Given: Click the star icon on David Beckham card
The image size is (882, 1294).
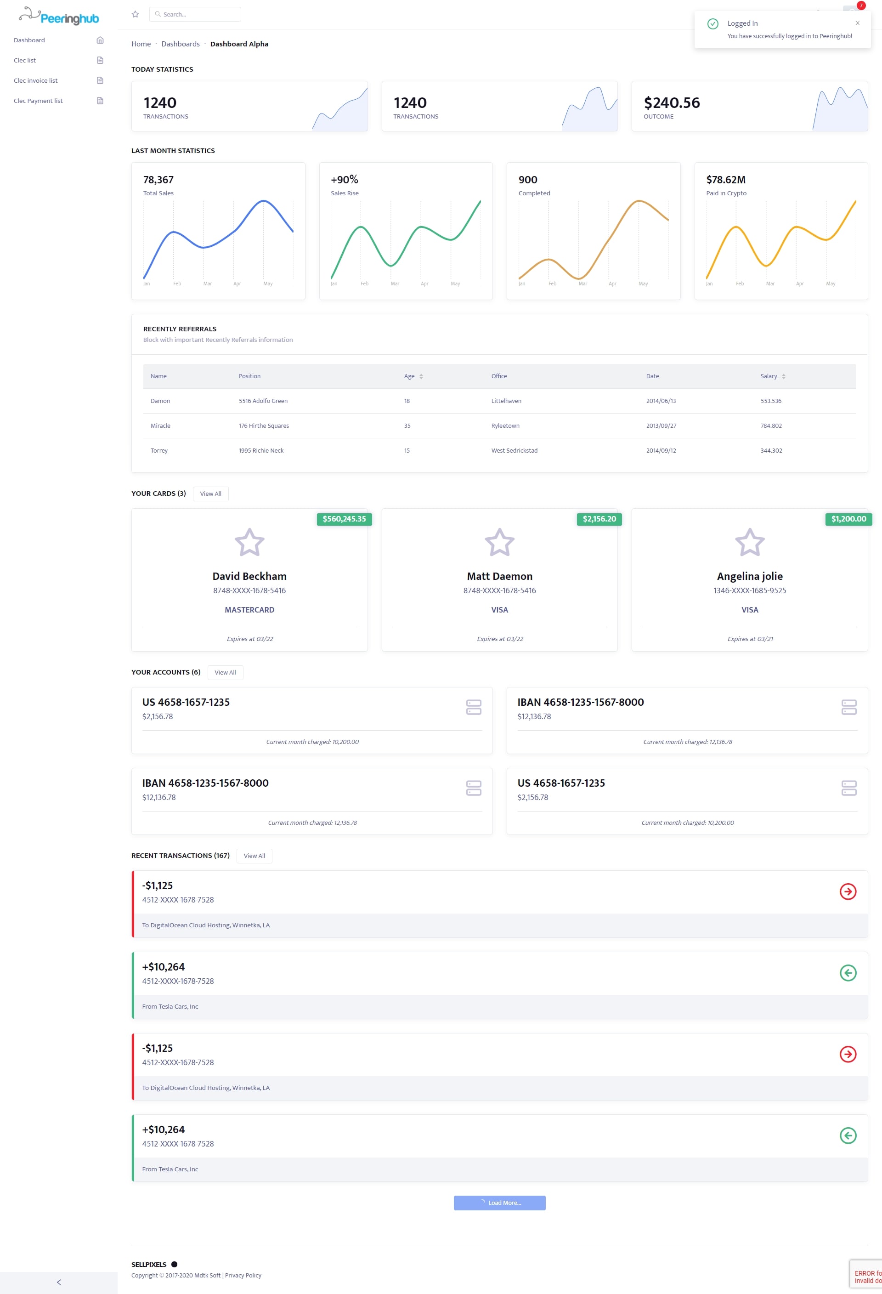Looking at the screenshot, I should click(249, 542).
